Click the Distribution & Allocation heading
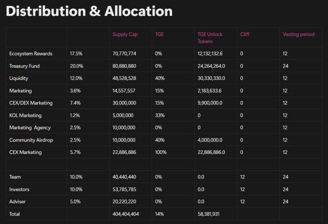 [x=89, y=12]
